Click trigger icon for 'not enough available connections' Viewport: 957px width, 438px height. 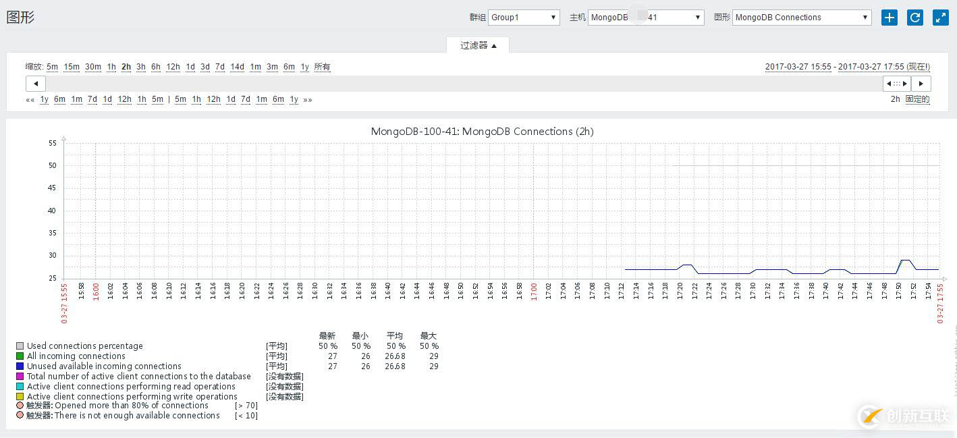[x=20, y=416]
